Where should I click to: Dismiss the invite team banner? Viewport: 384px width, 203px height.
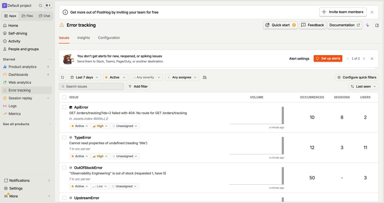coord(372,12)
